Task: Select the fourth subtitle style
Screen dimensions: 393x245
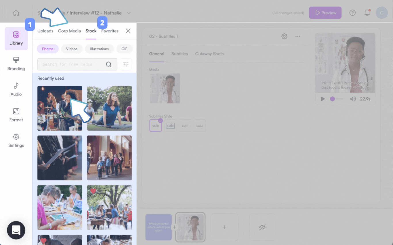Action: (x=199, y=126)
